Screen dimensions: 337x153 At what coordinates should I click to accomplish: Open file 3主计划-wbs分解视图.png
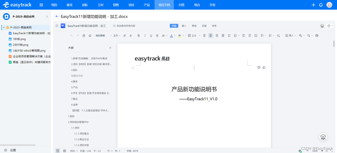point(29,50)
